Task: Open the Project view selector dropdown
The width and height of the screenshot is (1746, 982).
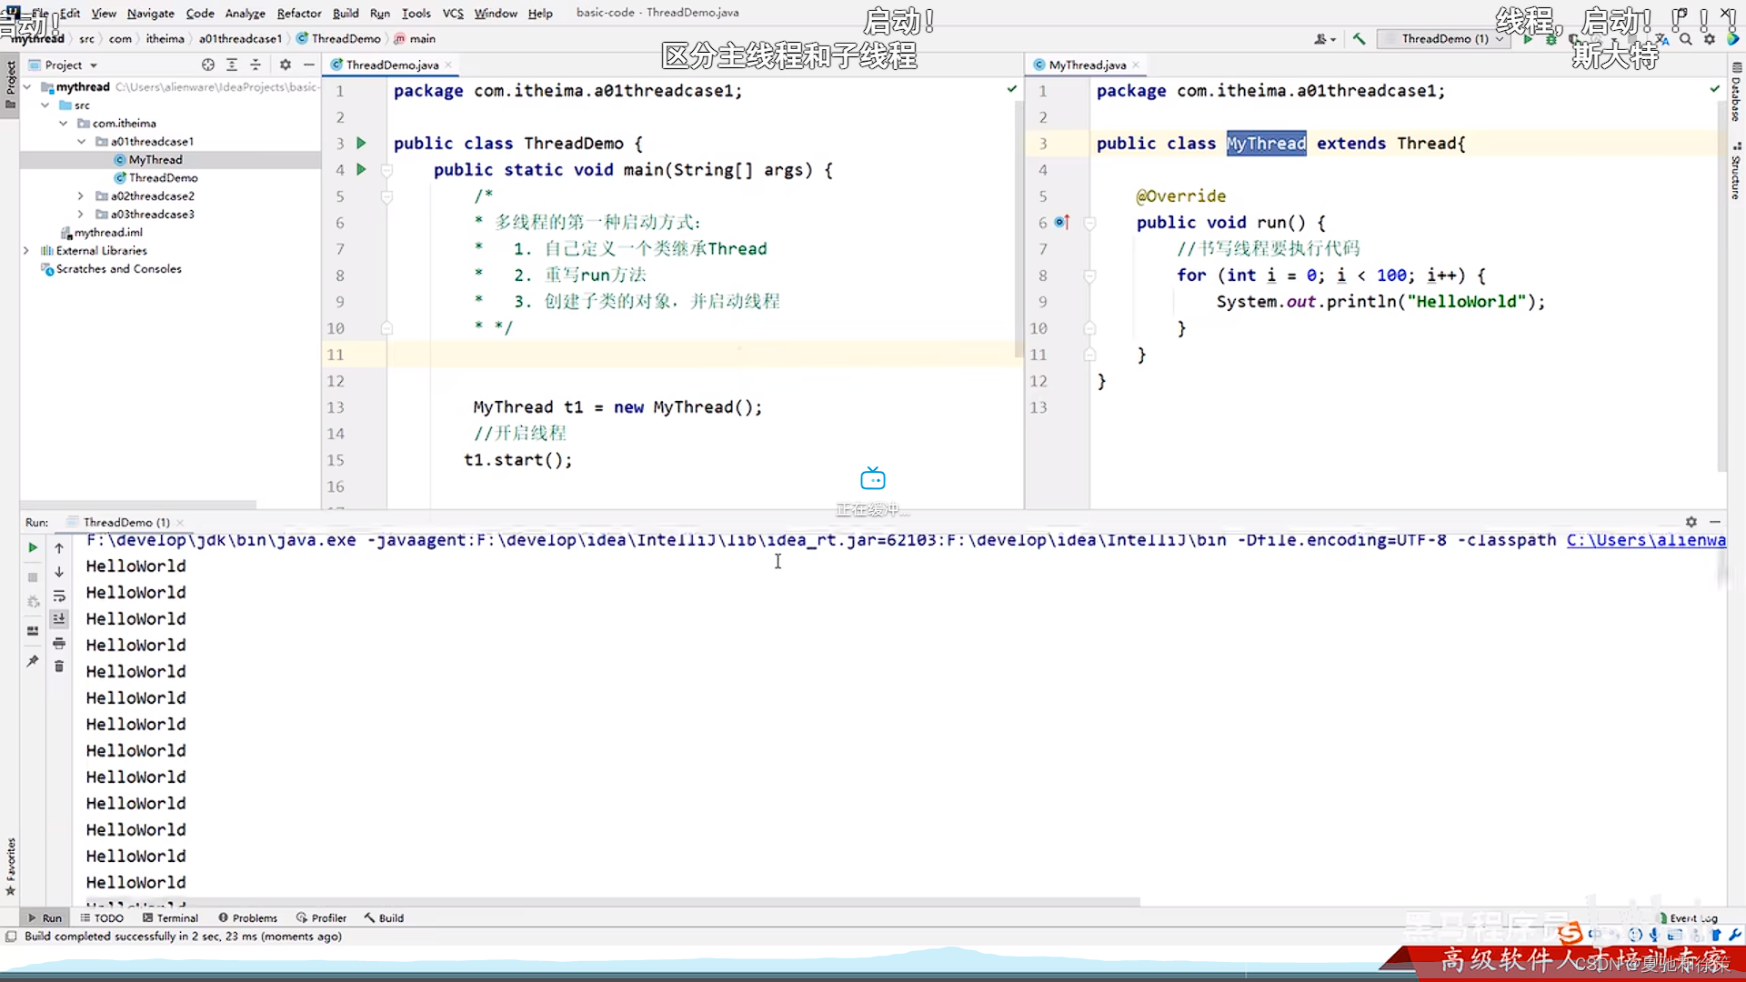Action: coord(93,65)
